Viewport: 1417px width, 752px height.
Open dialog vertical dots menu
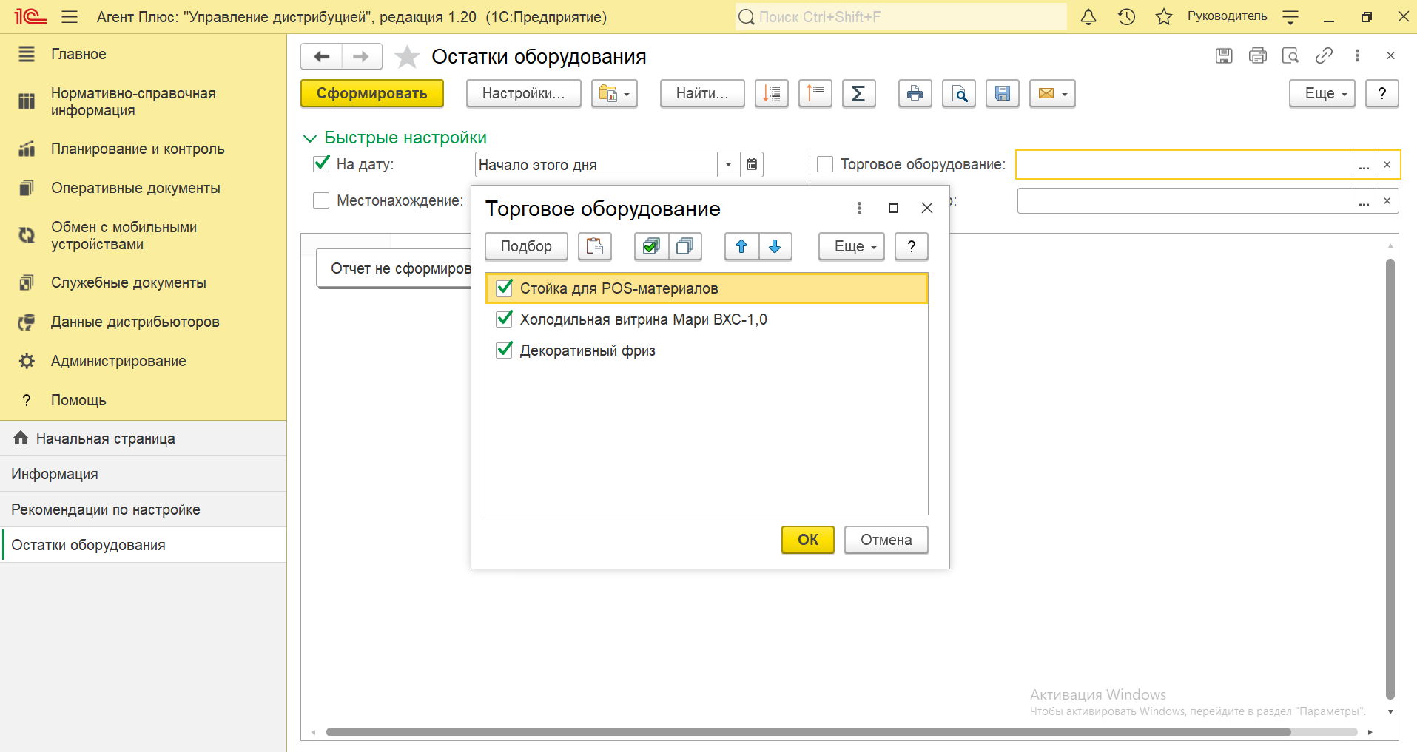(859, 209)
